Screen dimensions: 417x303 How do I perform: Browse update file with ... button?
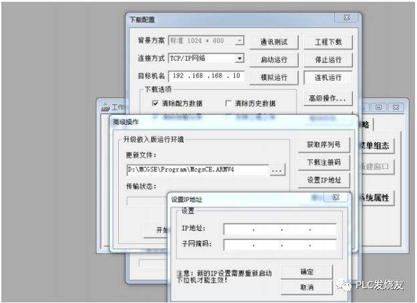pyautogui.click(x=277, y=170)
